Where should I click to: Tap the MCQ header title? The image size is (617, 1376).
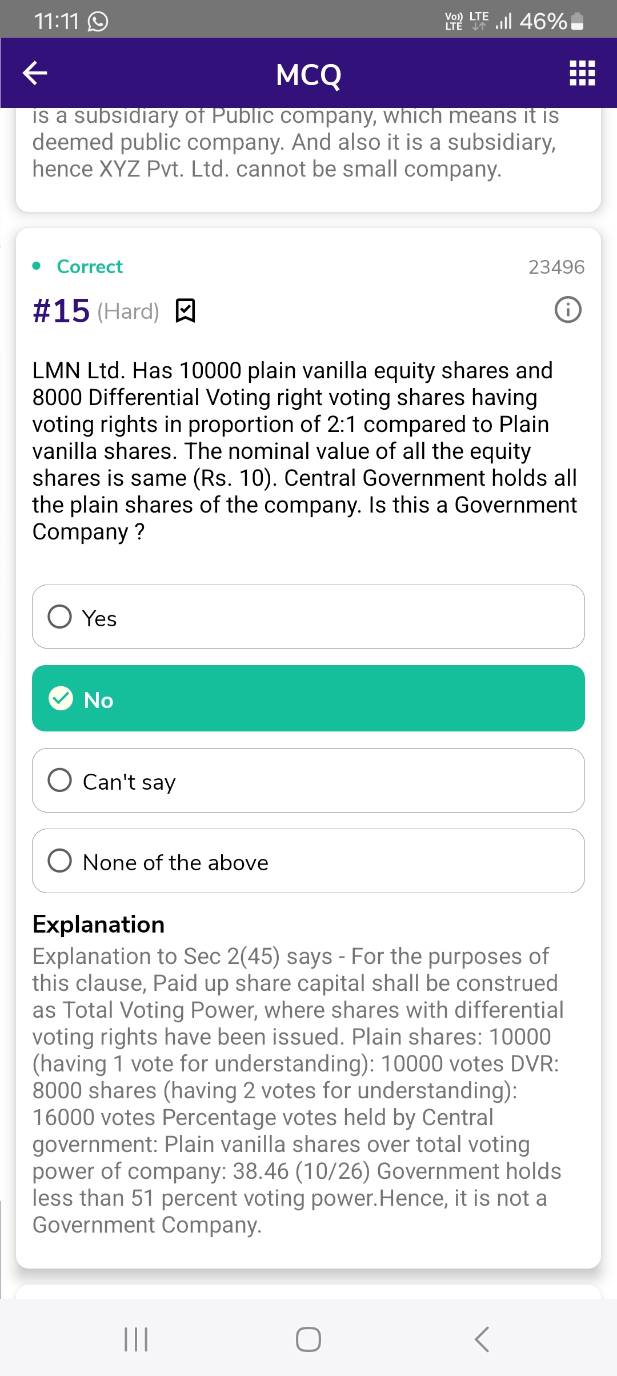click(x=308, y=74)
